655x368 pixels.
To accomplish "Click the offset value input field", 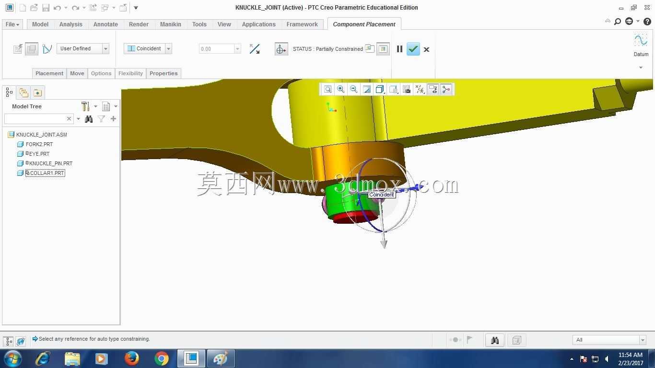I will pos(216,49).
